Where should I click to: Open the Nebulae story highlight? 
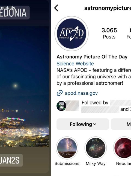123,148
